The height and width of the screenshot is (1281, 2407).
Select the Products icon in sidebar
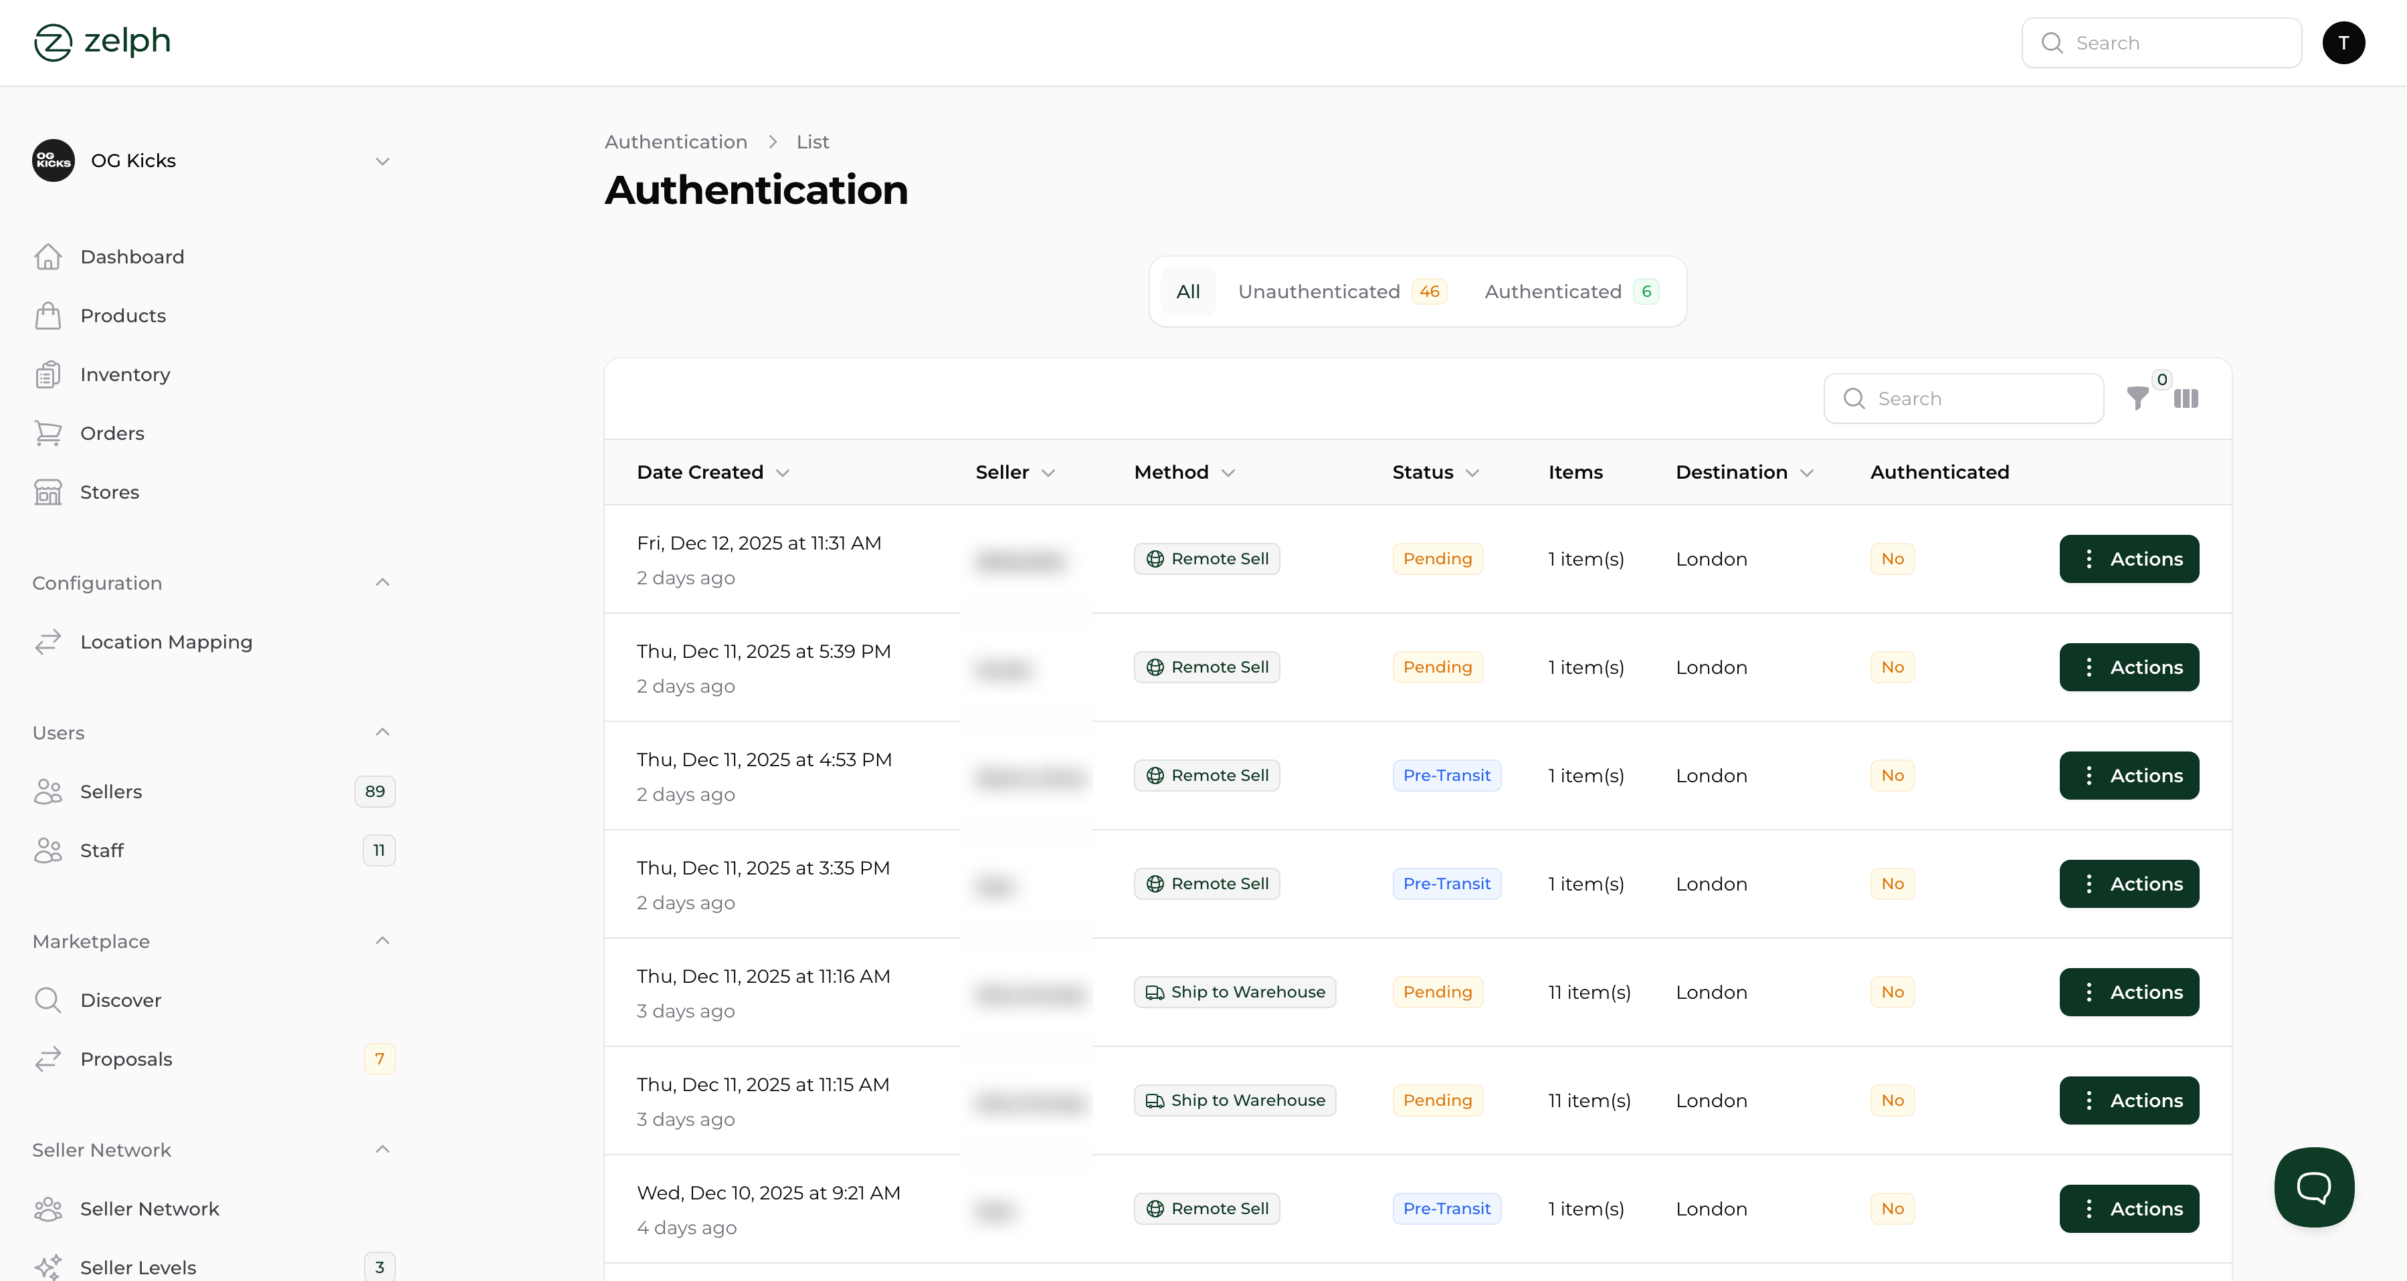[50, 315]
